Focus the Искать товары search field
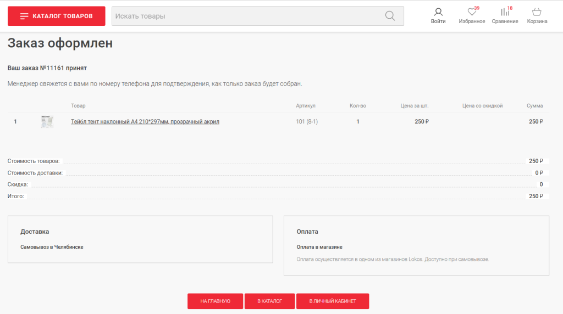 [247, 16]
